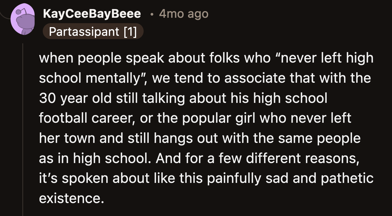This screenshot has height=216, width=392.
Task: Collapse KayCeeBayBeee's comment via the thread line
Action: [23, 126]
